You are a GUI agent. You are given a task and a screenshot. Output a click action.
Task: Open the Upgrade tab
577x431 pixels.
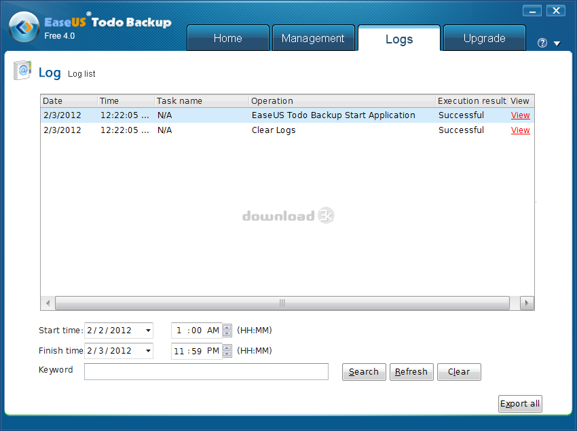point(483,38)
